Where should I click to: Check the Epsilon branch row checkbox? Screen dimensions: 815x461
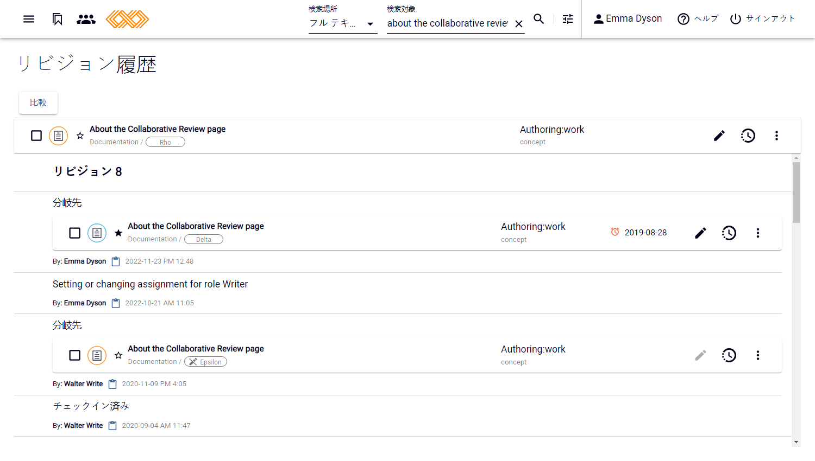pos(75,355)
